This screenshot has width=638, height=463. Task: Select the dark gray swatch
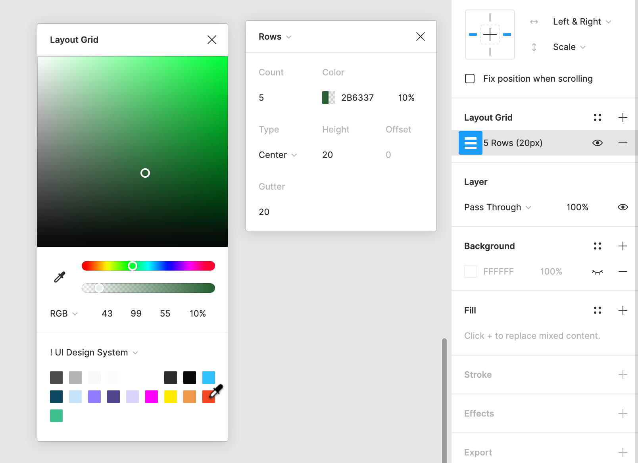click(56, 378)
